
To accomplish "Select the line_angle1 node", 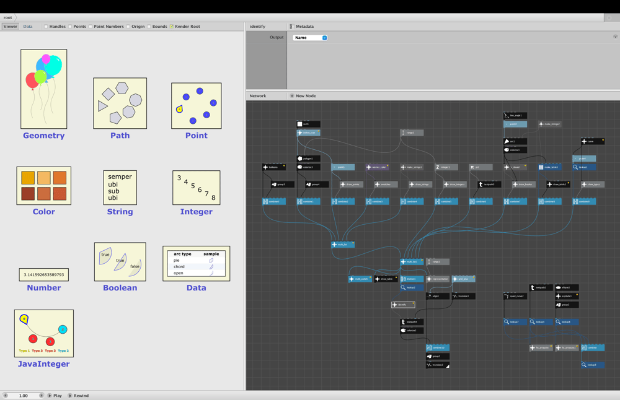I will point(515,115).
